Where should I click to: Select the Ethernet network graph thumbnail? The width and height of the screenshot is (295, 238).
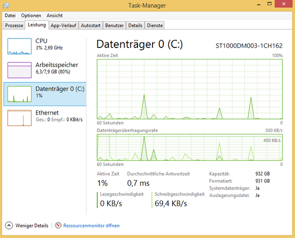19,118
